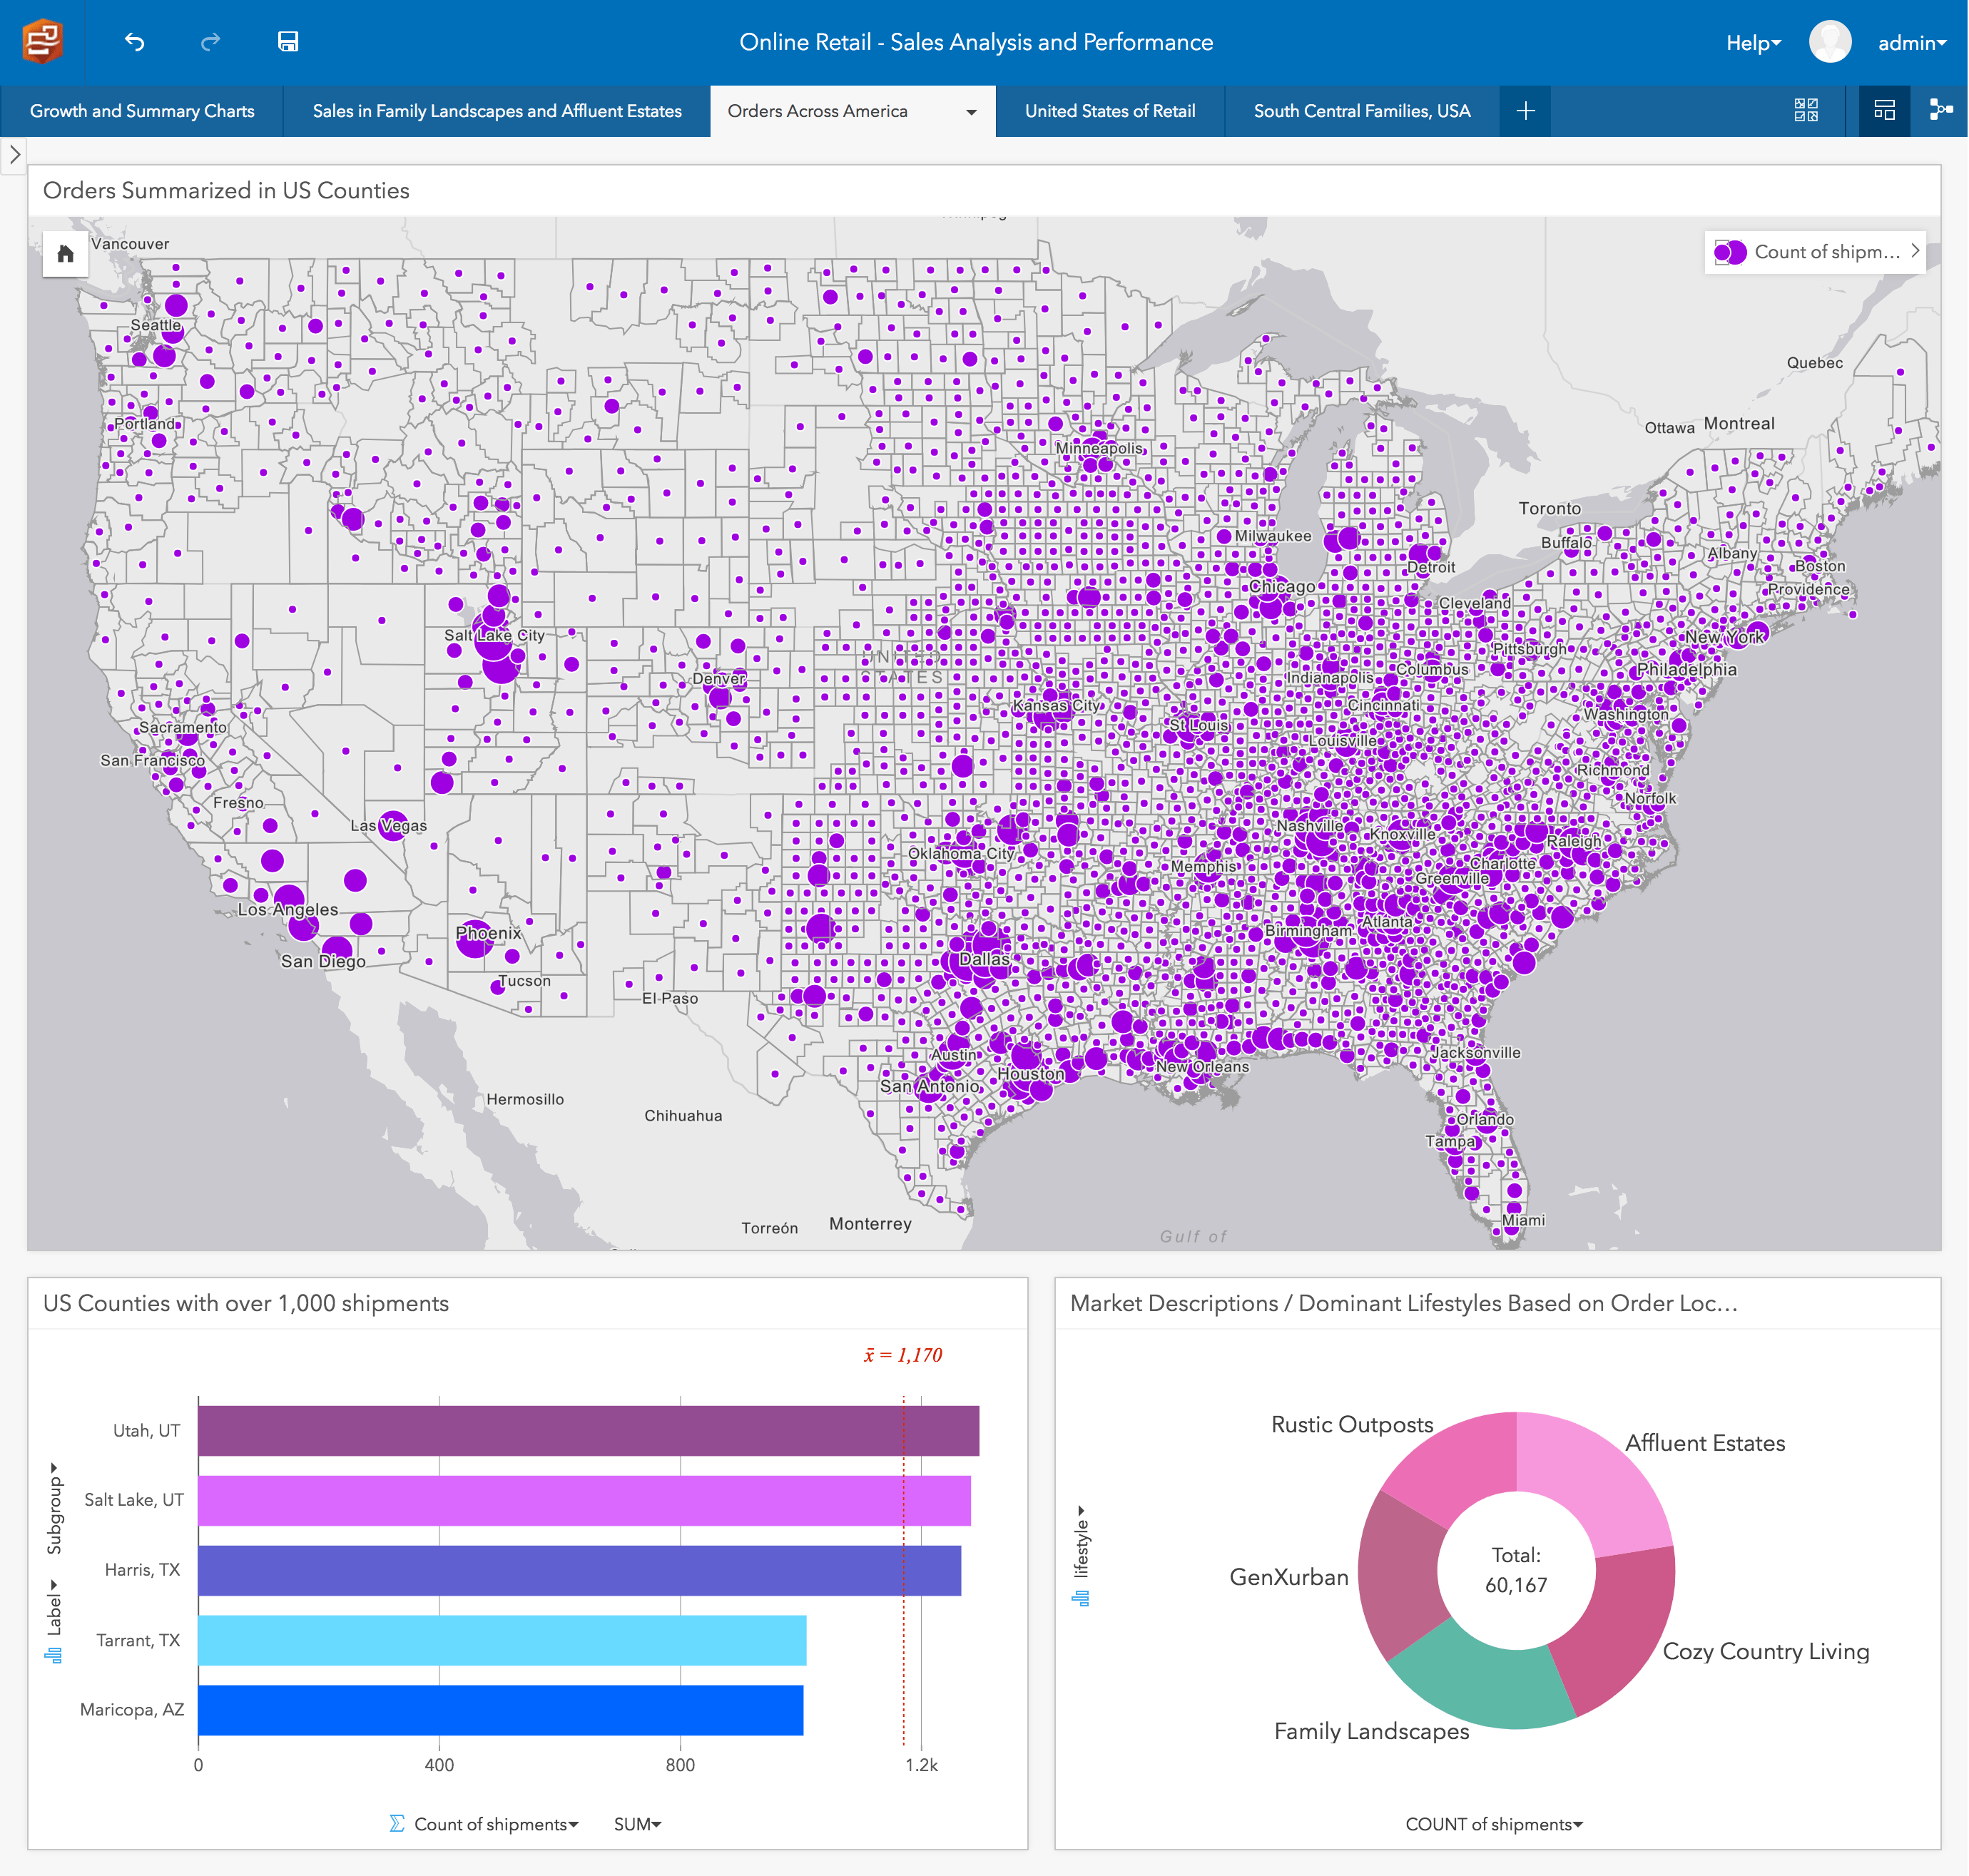Open analysis view diagram icon
The image size is (1969, 1876).
(1941, 110)
